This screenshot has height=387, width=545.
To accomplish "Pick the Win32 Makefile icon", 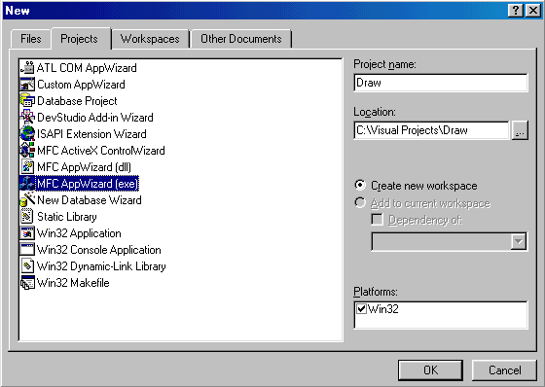I will (27, 283).
